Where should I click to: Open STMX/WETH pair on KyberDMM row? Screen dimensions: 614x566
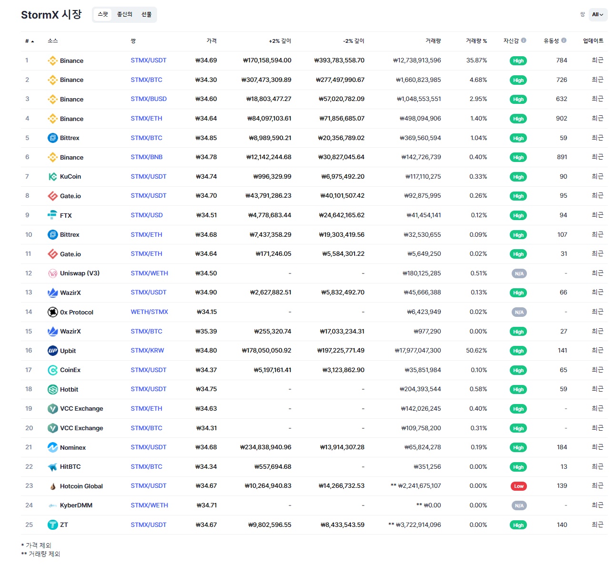pos(149,505)
